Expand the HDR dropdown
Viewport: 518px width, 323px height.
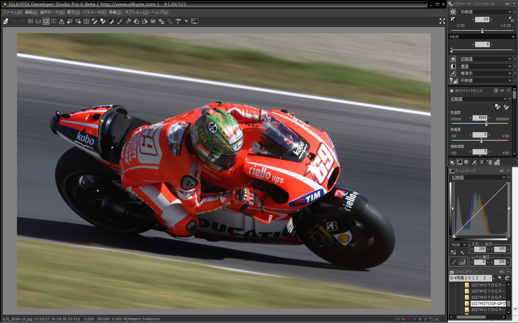(x=482, y=37)
